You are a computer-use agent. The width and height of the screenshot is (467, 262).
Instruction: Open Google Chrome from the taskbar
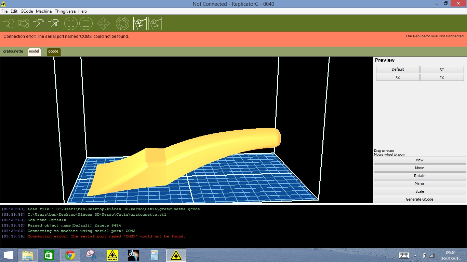click(70, 255)
